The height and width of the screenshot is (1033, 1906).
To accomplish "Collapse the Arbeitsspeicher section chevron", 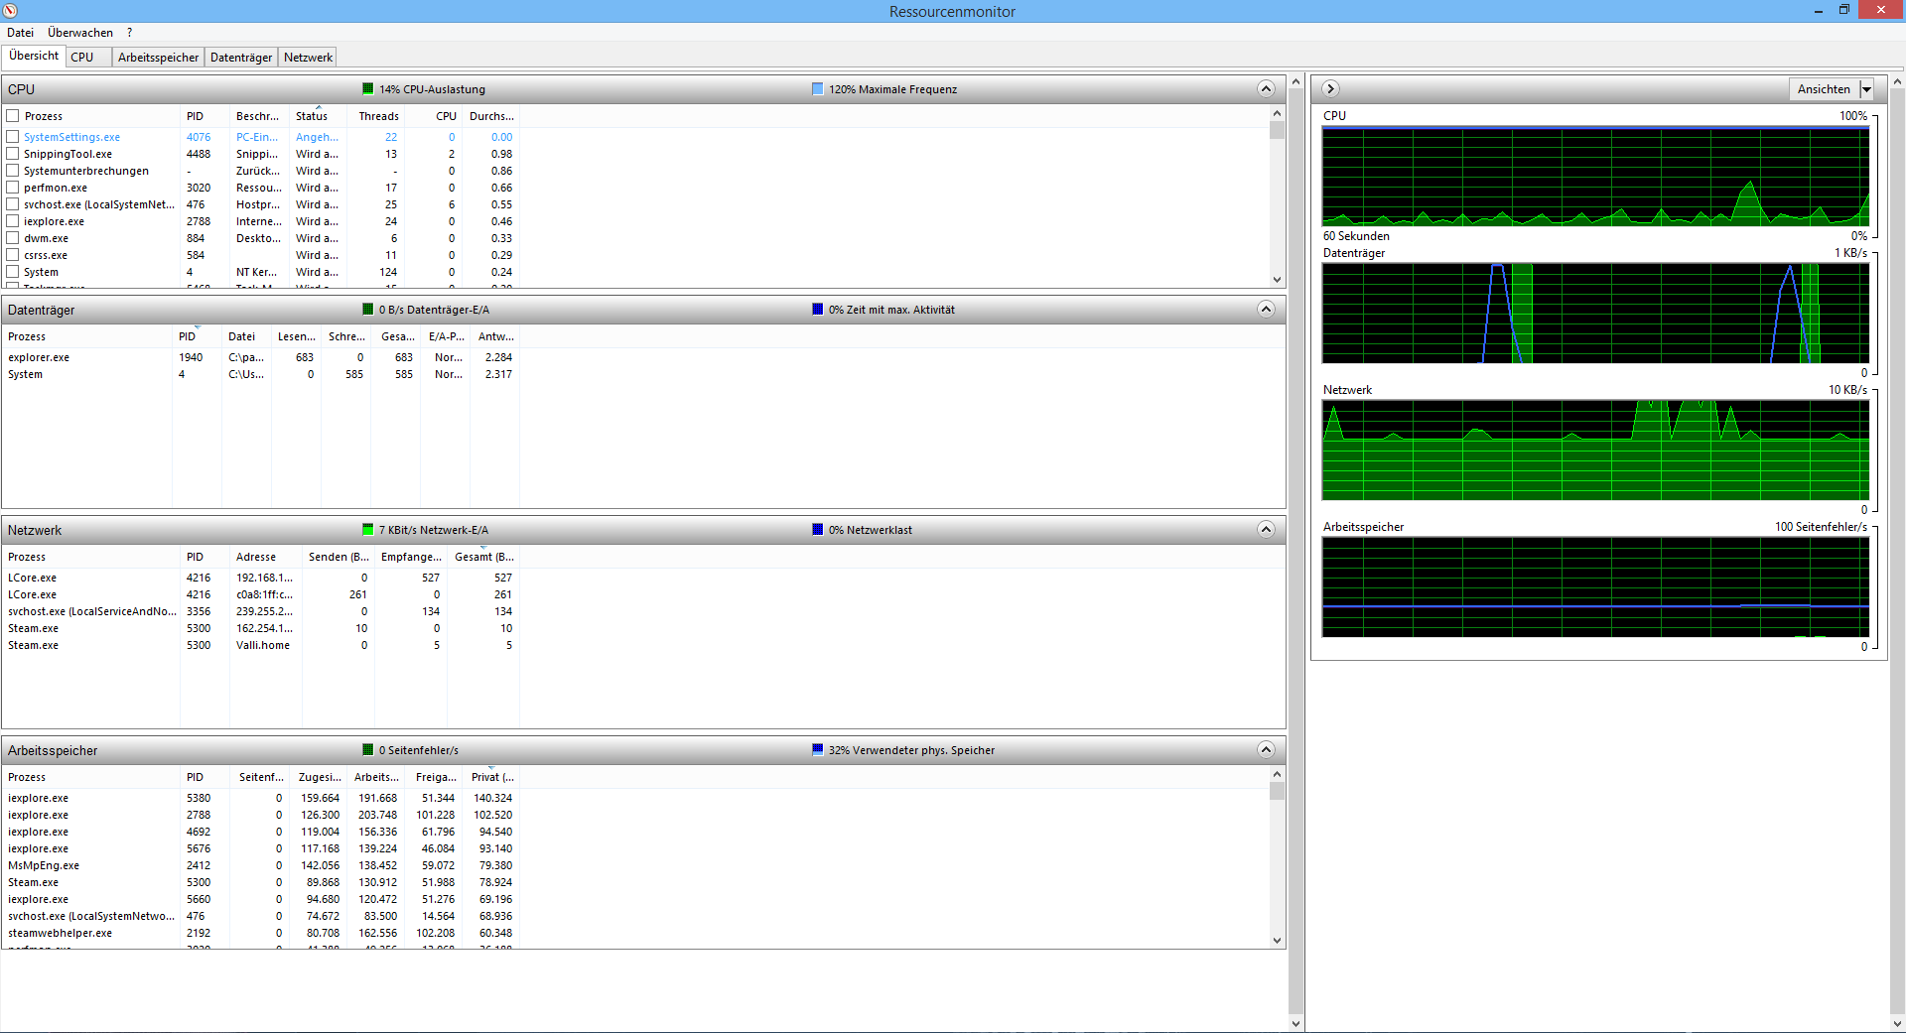I will click(1266, 749).
